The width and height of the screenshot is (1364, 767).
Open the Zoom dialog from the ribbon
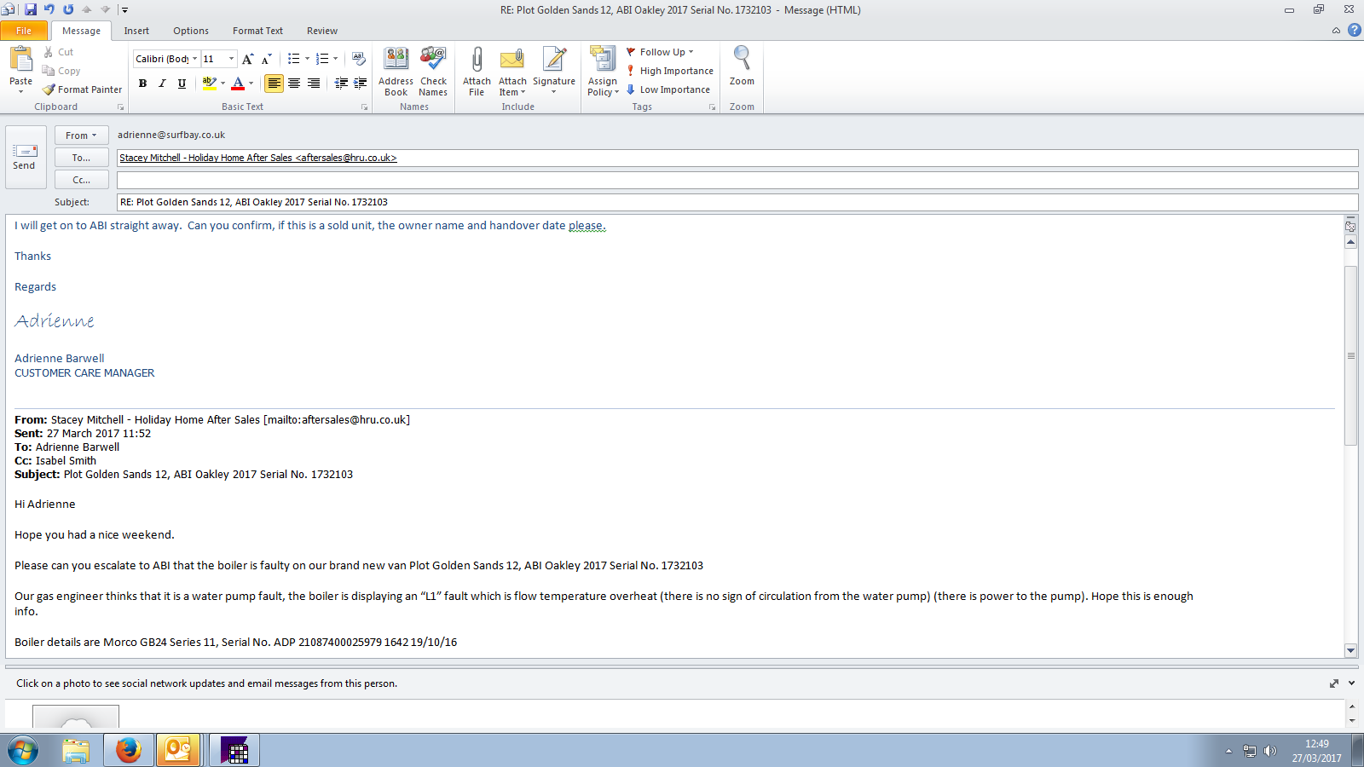pyautogui.click(x=742, y=66)
